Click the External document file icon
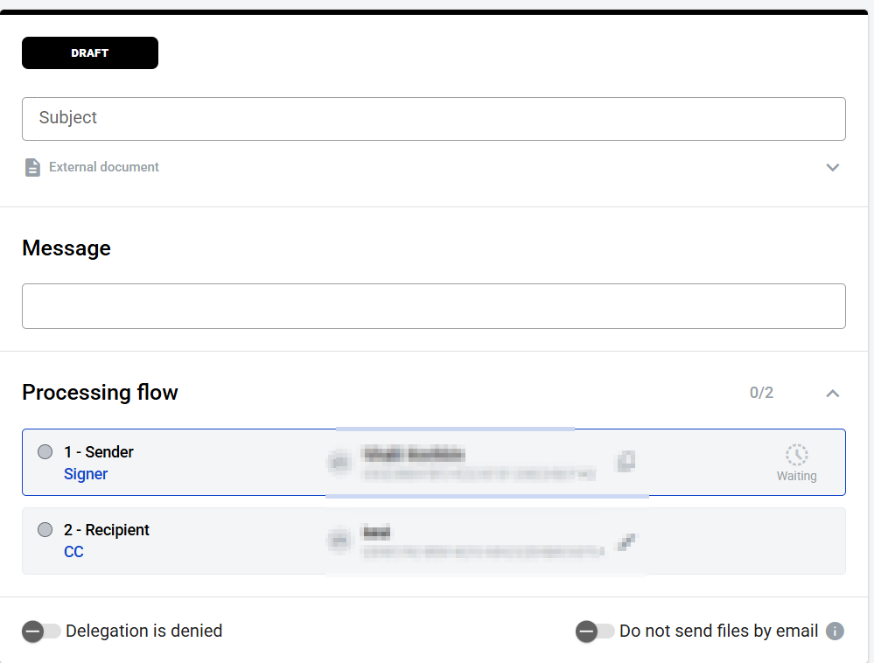Screen dimensions: 874x663 (x=32, y=167)
